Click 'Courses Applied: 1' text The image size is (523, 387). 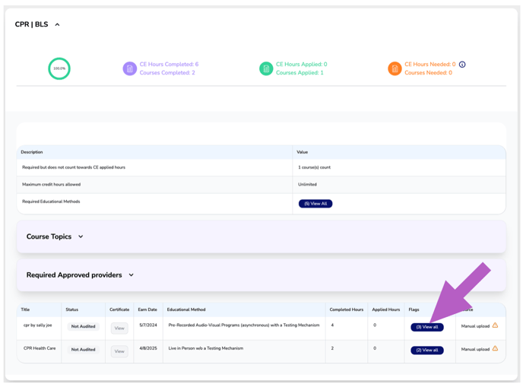tap(300, 72)
